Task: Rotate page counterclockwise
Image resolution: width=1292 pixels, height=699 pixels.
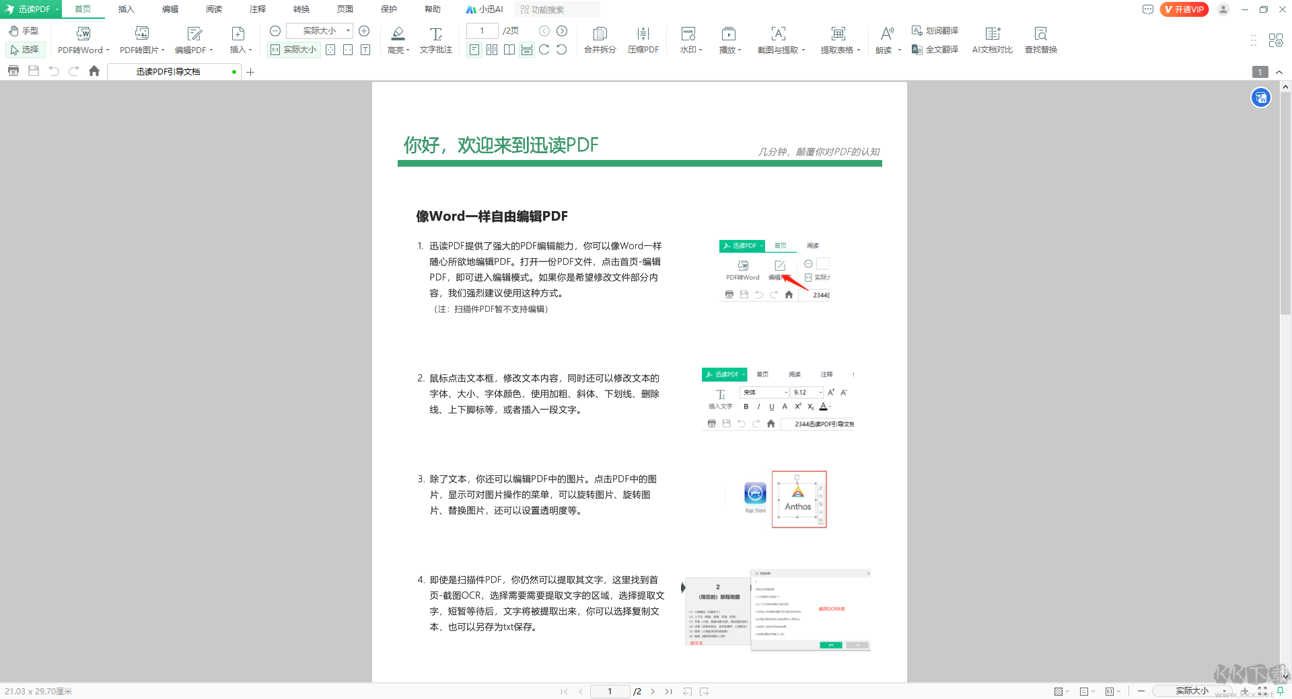Action: 562,50
